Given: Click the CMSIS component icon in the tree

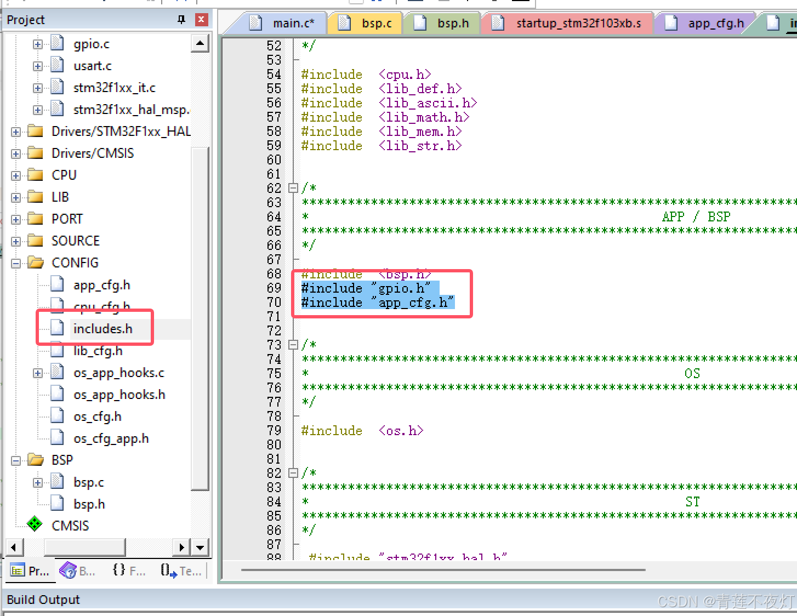Looking at the screenshot, I should tap(35, 524).
